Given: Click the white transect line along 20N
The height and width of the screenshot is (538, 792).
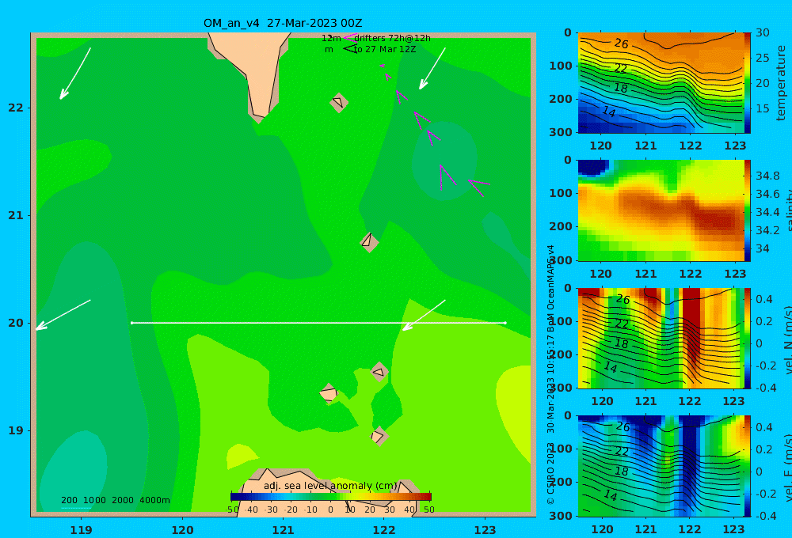Looking at the screenshot, I should pos(318,323).
